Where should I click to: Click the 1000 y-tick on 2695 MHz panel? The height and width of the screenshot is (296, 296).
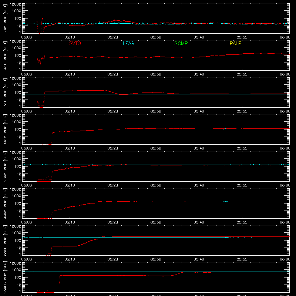tap(17, 159)
